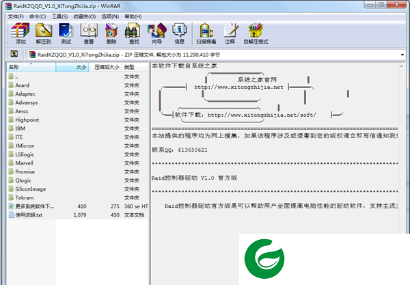Select the JMicron folder row

tap(79, 146)
